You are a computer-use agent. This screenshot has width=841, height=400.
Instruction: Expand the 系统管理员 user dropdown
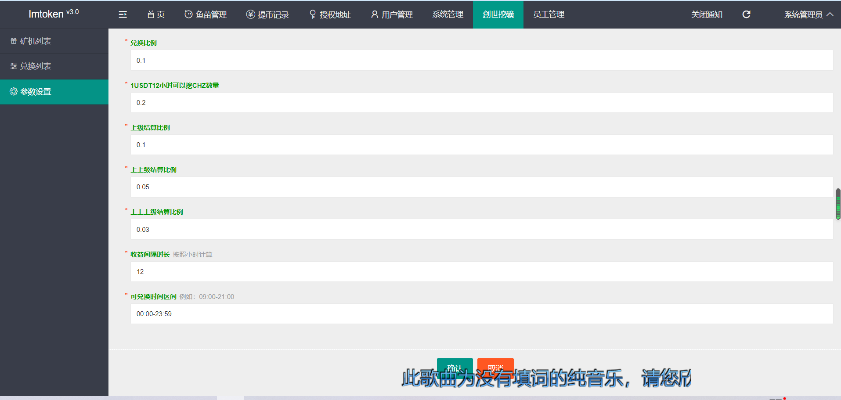coord(808,14)
